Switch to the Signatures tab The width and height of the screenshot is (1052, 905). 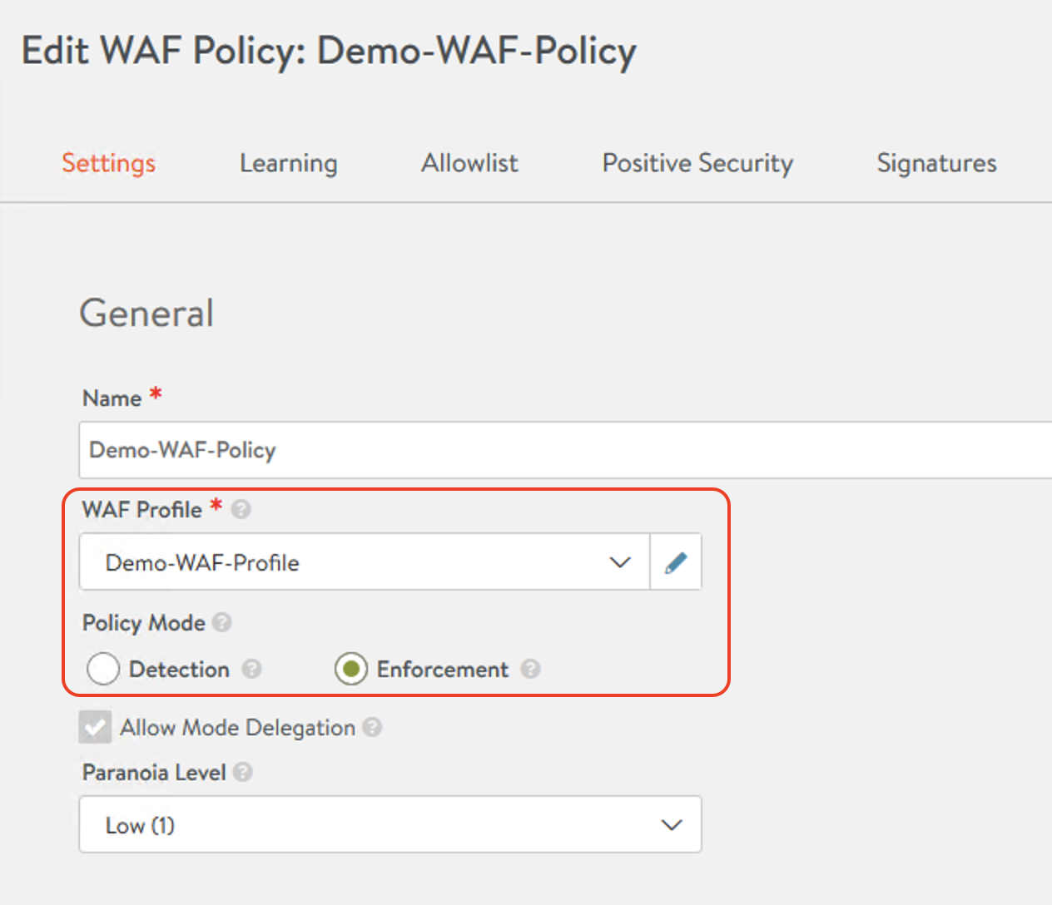coord(936,163)
